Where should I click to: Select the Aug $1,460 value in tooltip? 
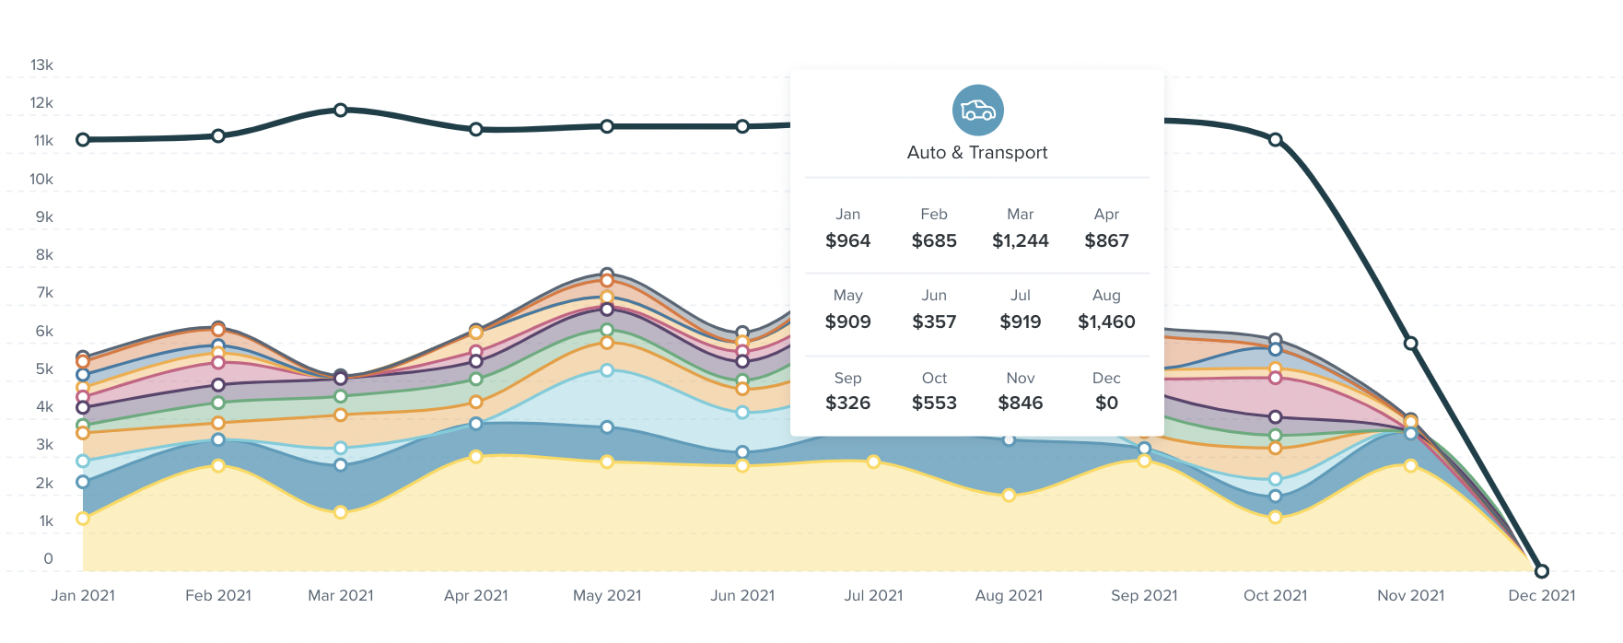(1106, 321)
